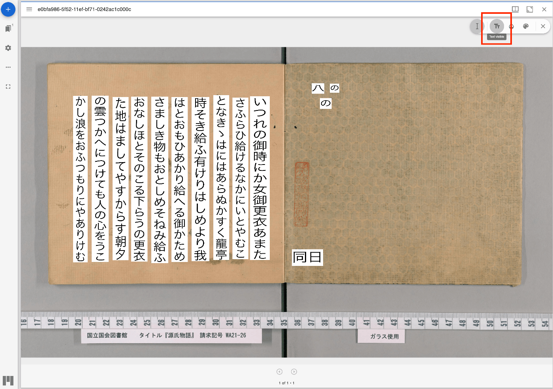The height and width of the screenshot is (389, 553).
Task: Click the '1 of 1 • 1' page indicator
Action: 287,383
